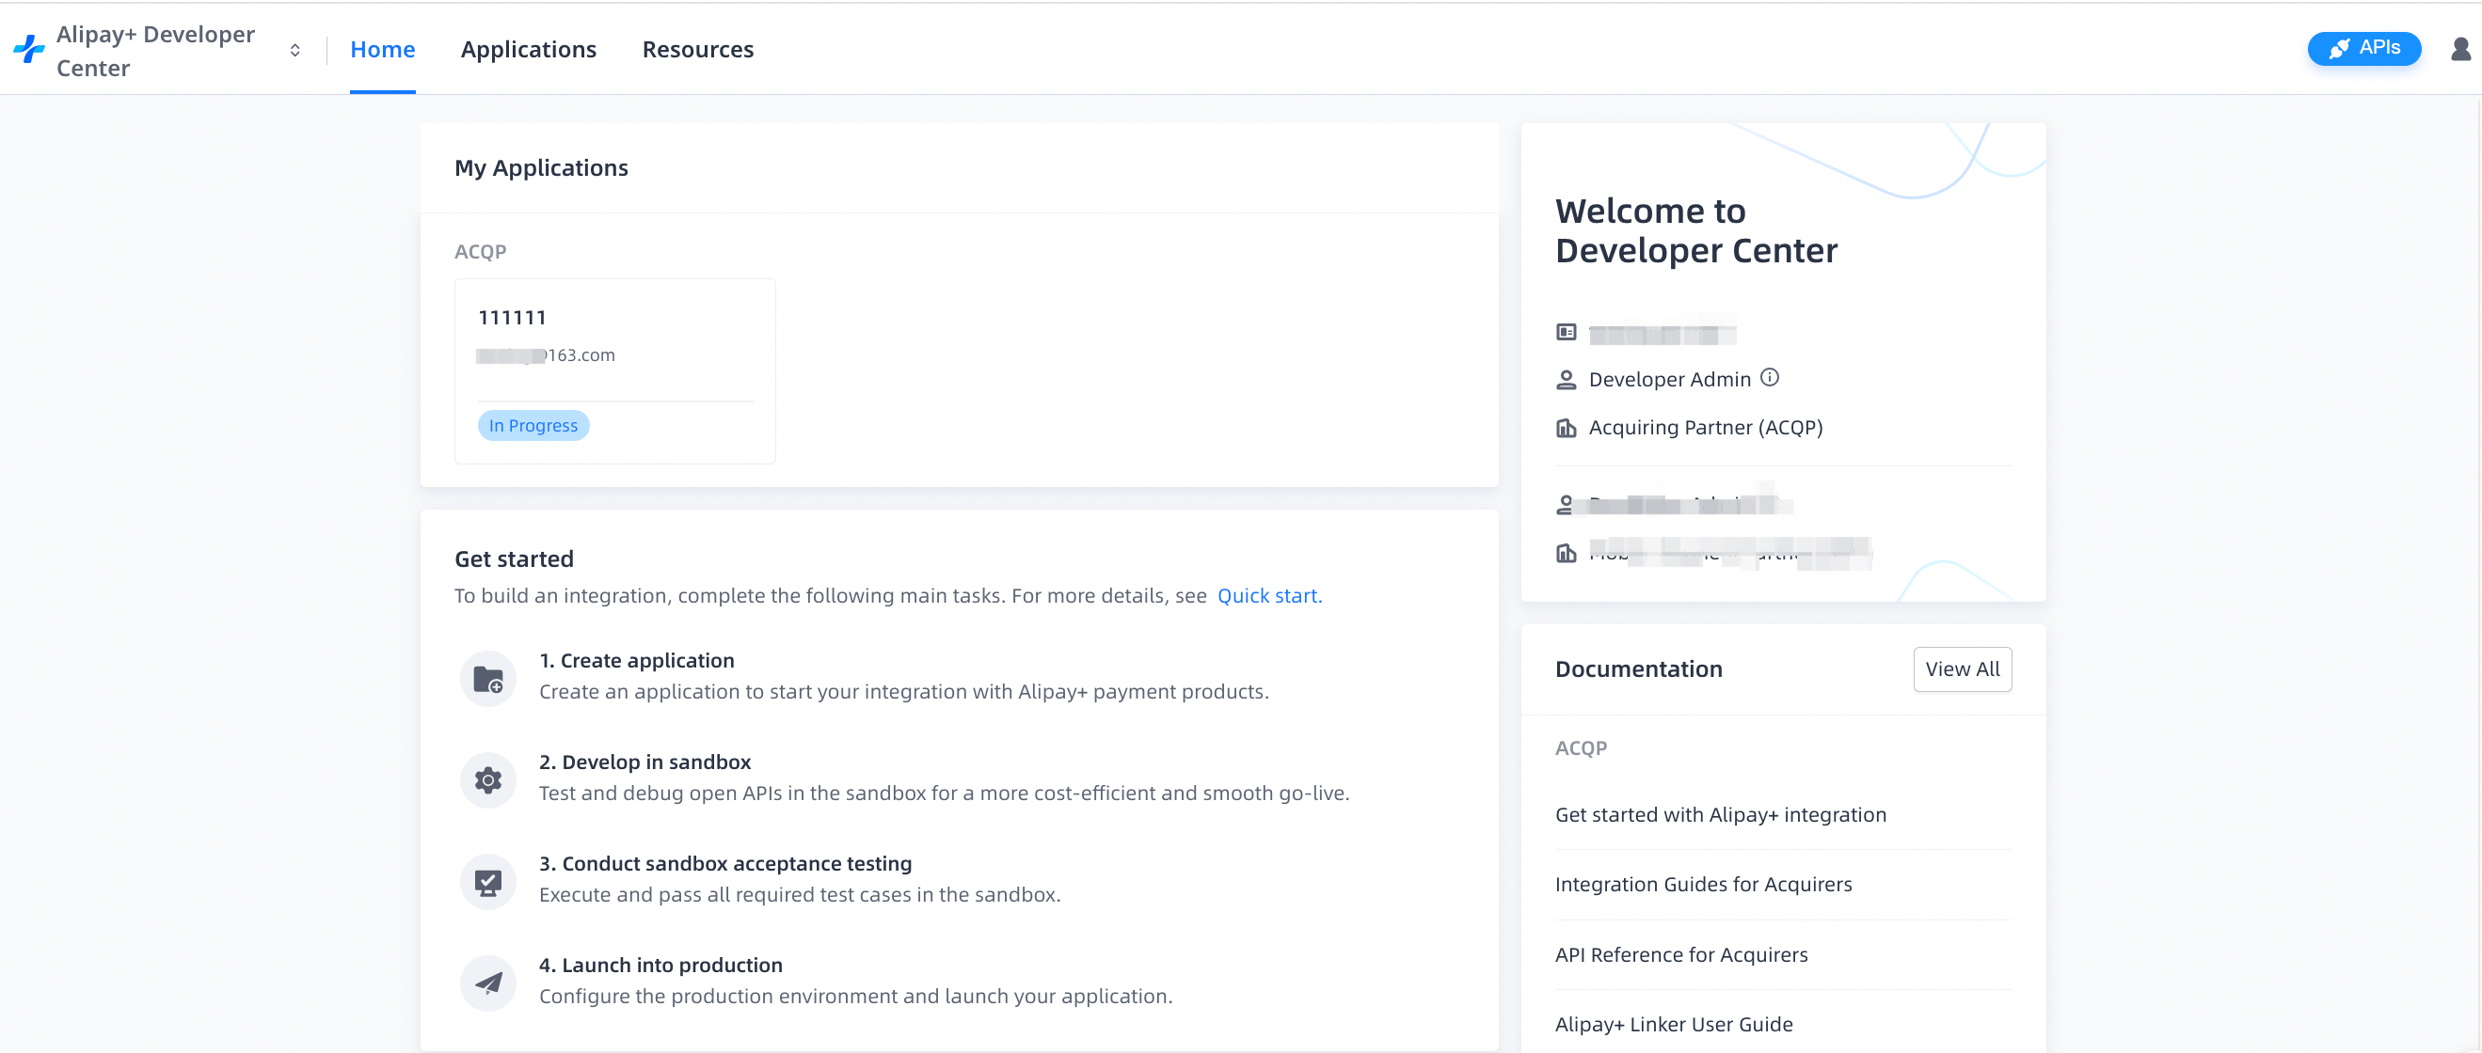Viewport: 2482px width, 1053px height.
Task: Click the Acquiring Partner building icon
Action: click(1566, 428)
